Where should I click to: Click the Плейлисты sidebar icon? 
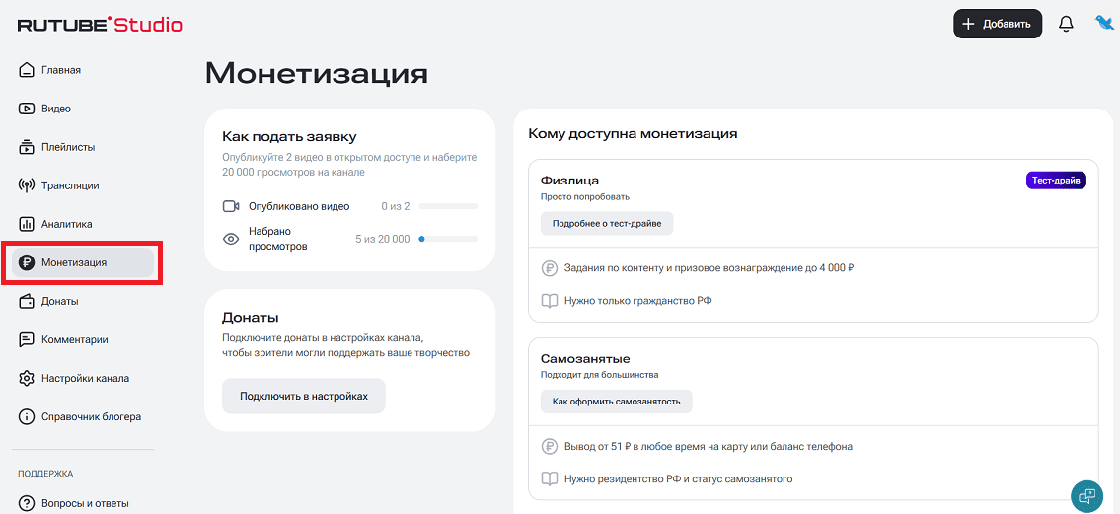click(27, 147)
